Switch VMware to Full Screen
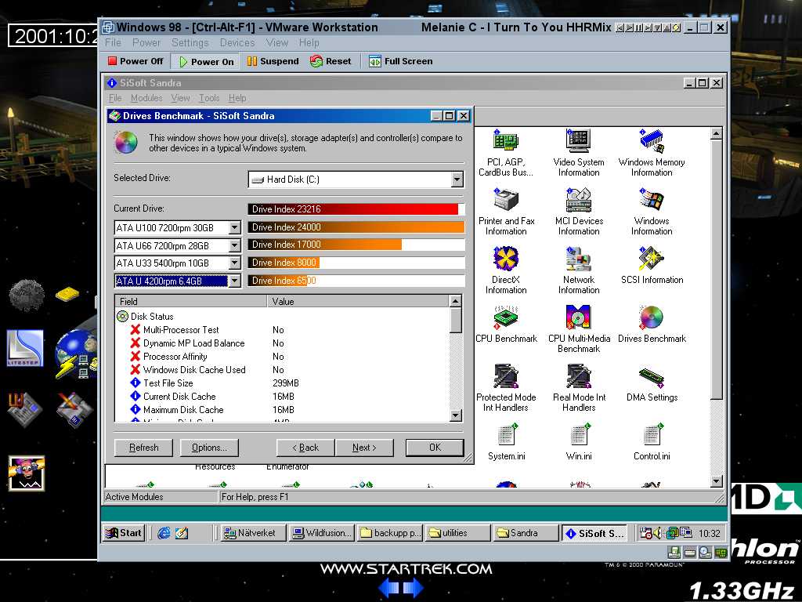The image size is (802, 602). (x=400, y=61)
